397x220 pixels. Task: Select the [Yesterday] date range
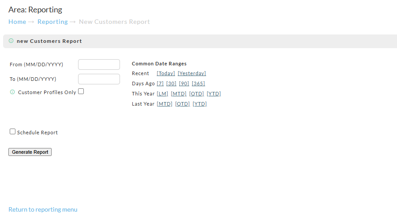(x=192, y=73)
